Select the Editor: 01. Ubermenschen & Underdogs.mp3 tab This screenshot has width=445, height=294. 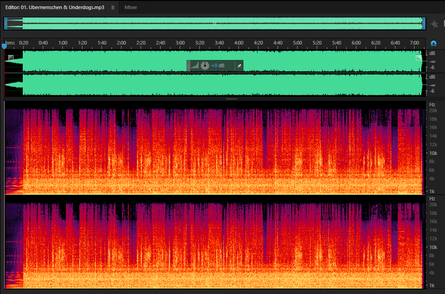pyautogui.click(x=55, y=7)
